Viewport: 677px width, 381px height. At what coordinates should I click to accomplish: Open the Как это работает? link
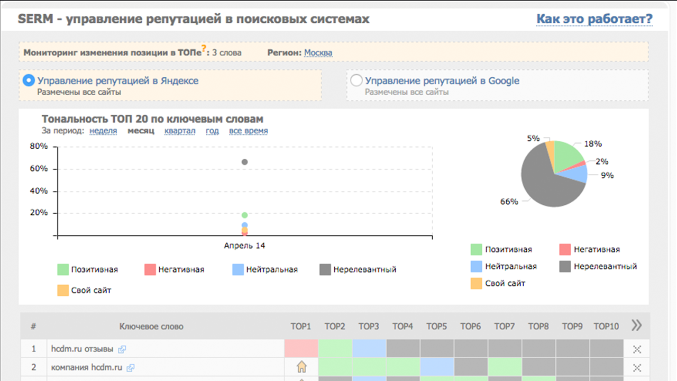point(594,19)
